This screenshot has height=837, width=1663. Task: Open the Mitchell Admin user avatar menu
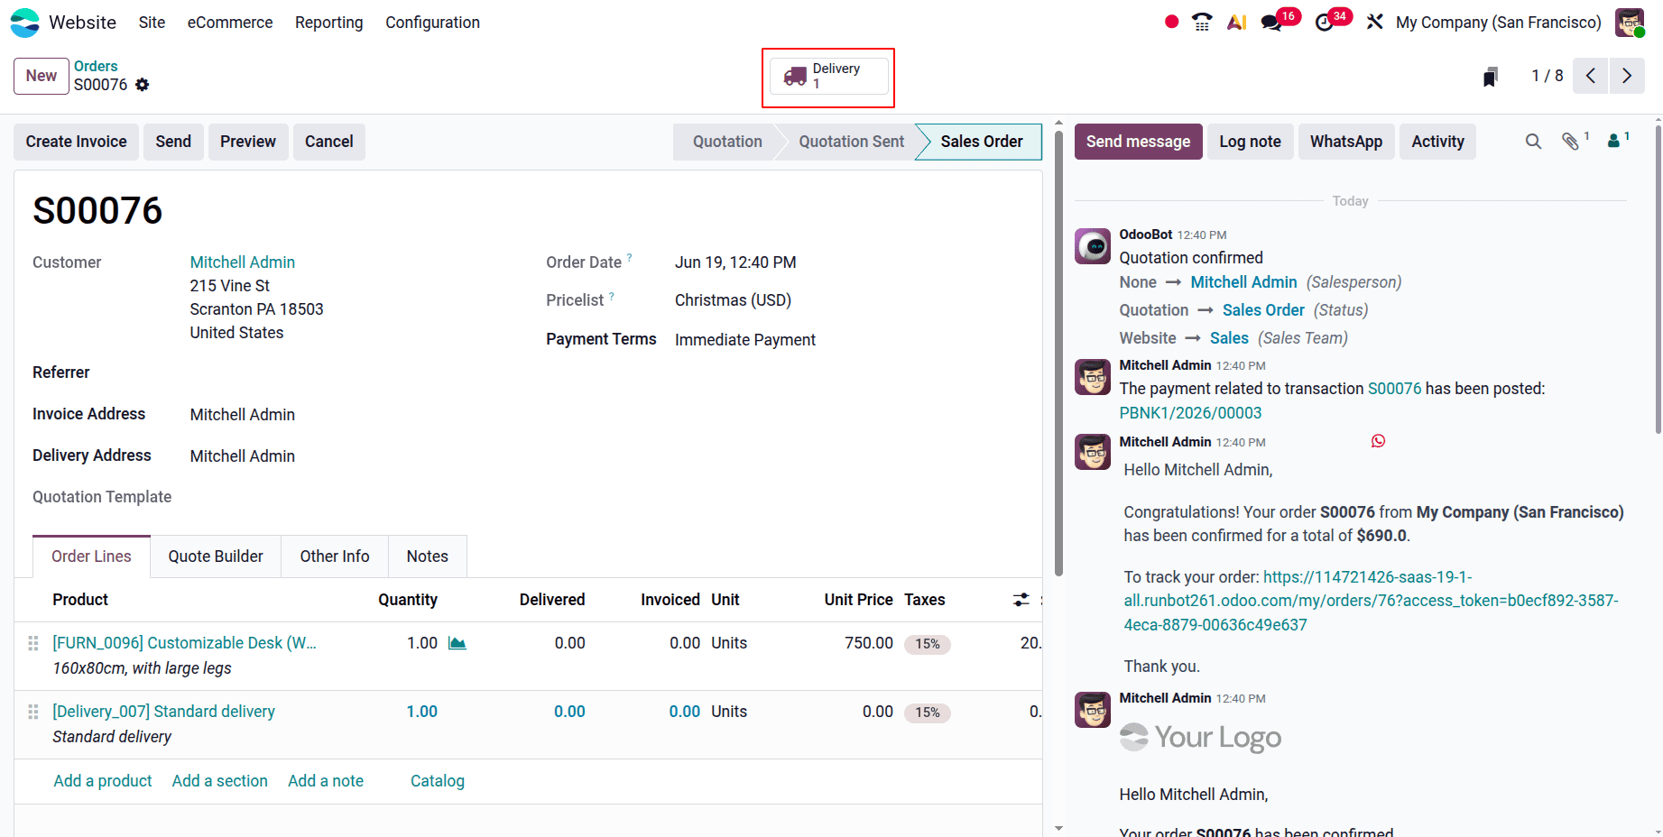coord(1630,23)
